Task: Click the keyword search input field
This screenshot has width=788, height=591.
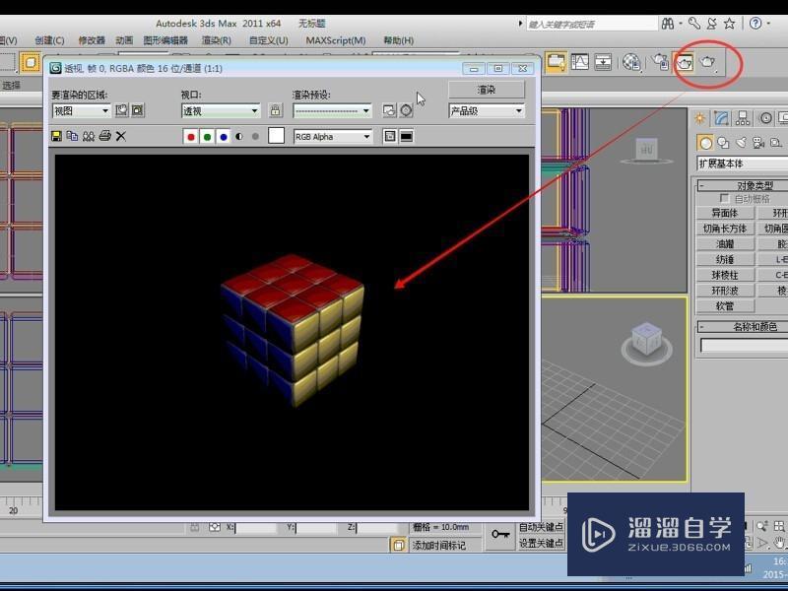Action: [592, 24]
